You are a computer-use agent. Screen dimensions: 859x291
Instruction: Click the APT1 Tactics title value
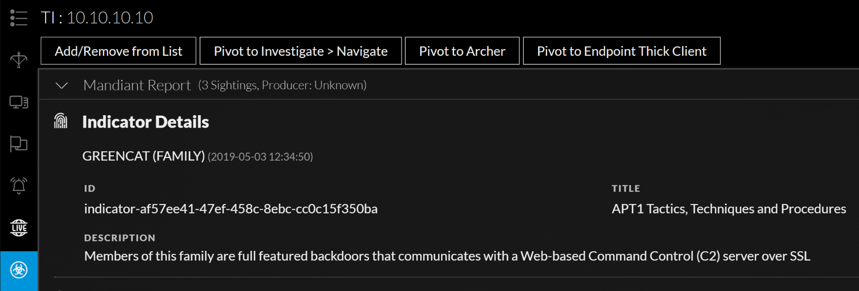pos(729,209)
